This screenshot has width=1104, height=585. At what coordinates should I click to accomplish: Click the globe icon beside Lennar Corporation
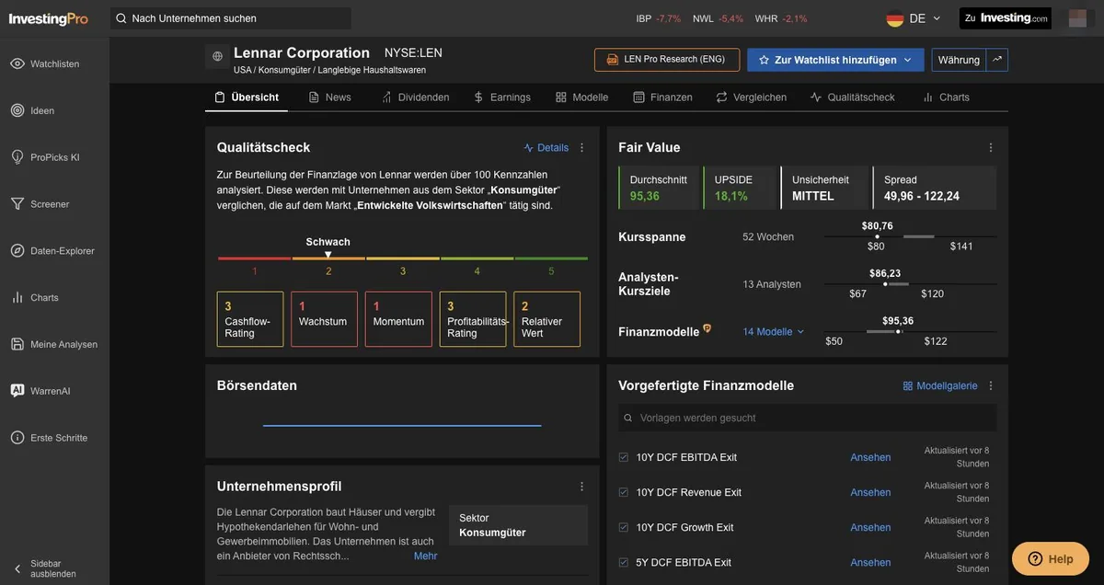tap(217, 56)
